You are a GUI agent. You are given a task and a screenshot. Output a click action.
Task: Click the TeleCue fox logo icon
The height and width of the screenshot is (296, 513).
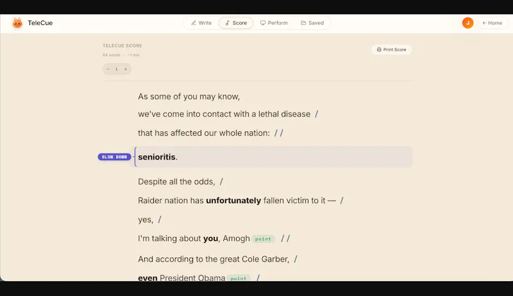pyautogui.click(x=17, y=23)
